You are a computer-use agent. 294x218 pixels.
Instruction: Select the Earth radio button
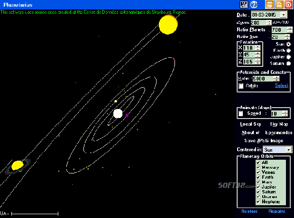tap(289, 50)
